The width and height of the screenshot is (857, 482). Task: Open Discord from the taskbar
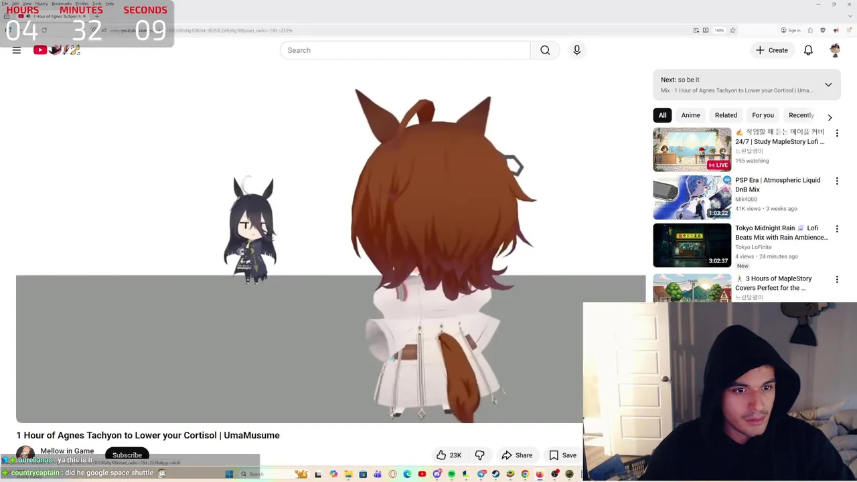(x=438, y=474)
